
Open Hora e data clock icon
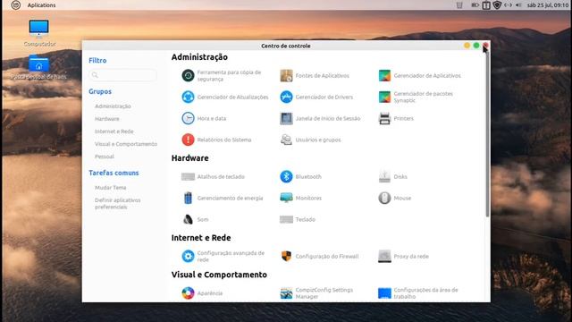pyautogui.click(x=188, y=118)
